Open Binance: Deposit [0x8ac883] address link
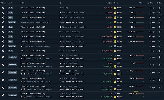Image resolution: width=164 pixels, height=100 pixels. coord(74,27)
